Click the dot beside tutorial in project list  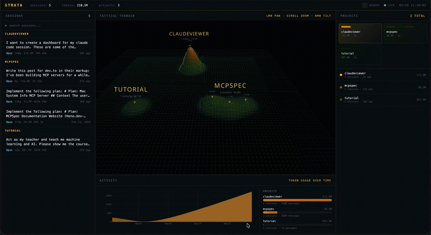[x=341, y=99]
